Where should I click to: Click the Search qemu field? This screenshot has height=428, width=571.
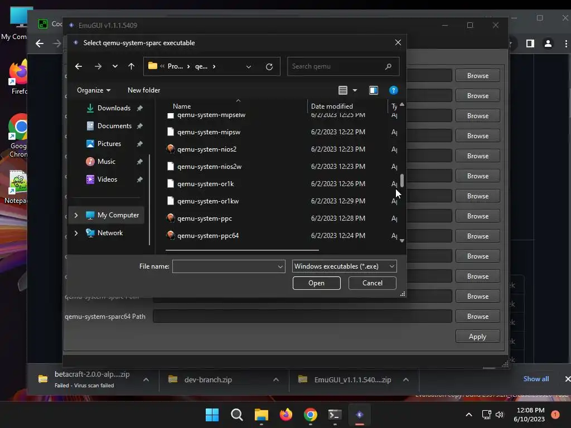(x=343, y=66)
